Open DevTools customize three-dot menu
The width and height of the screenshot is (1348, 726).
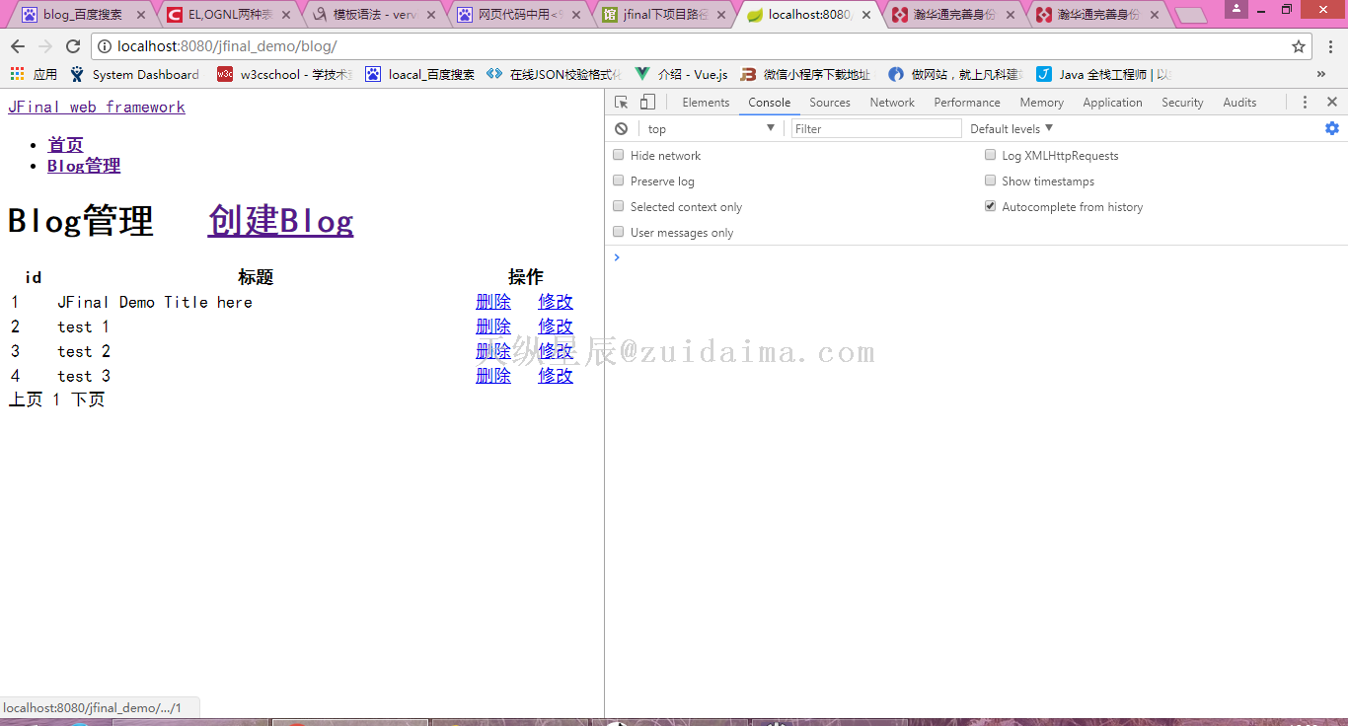[x=1305, y=103]
